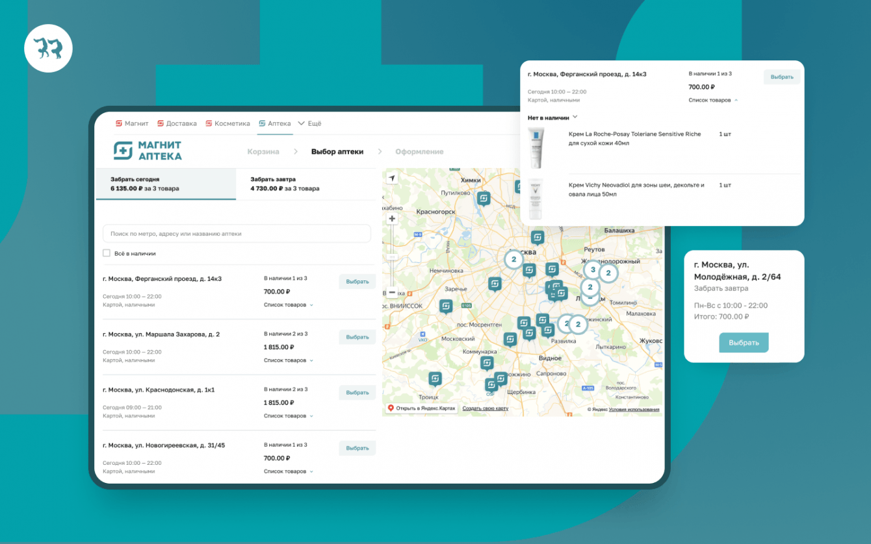This screenshot has height=544, width=871.
Task: Click the map geolocation arrow button
Action: [x=392, y=178]
